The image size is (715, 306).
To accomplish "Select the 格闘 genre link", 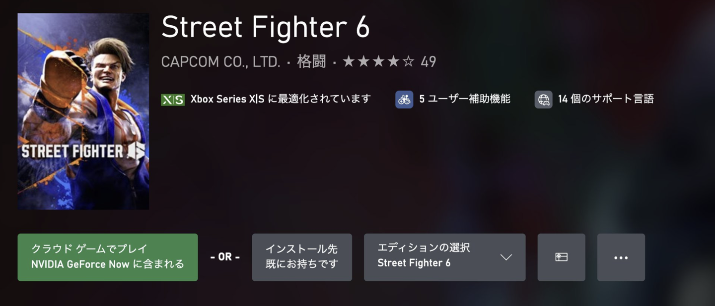I will (311, 62).
